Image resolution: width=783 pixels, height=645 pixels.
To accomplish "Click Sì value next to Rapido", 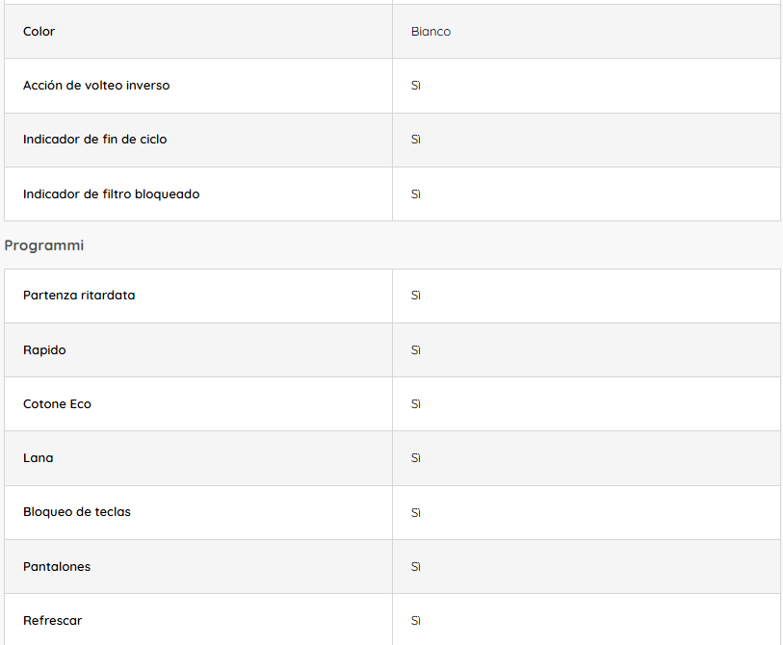I will coord(416,350).
